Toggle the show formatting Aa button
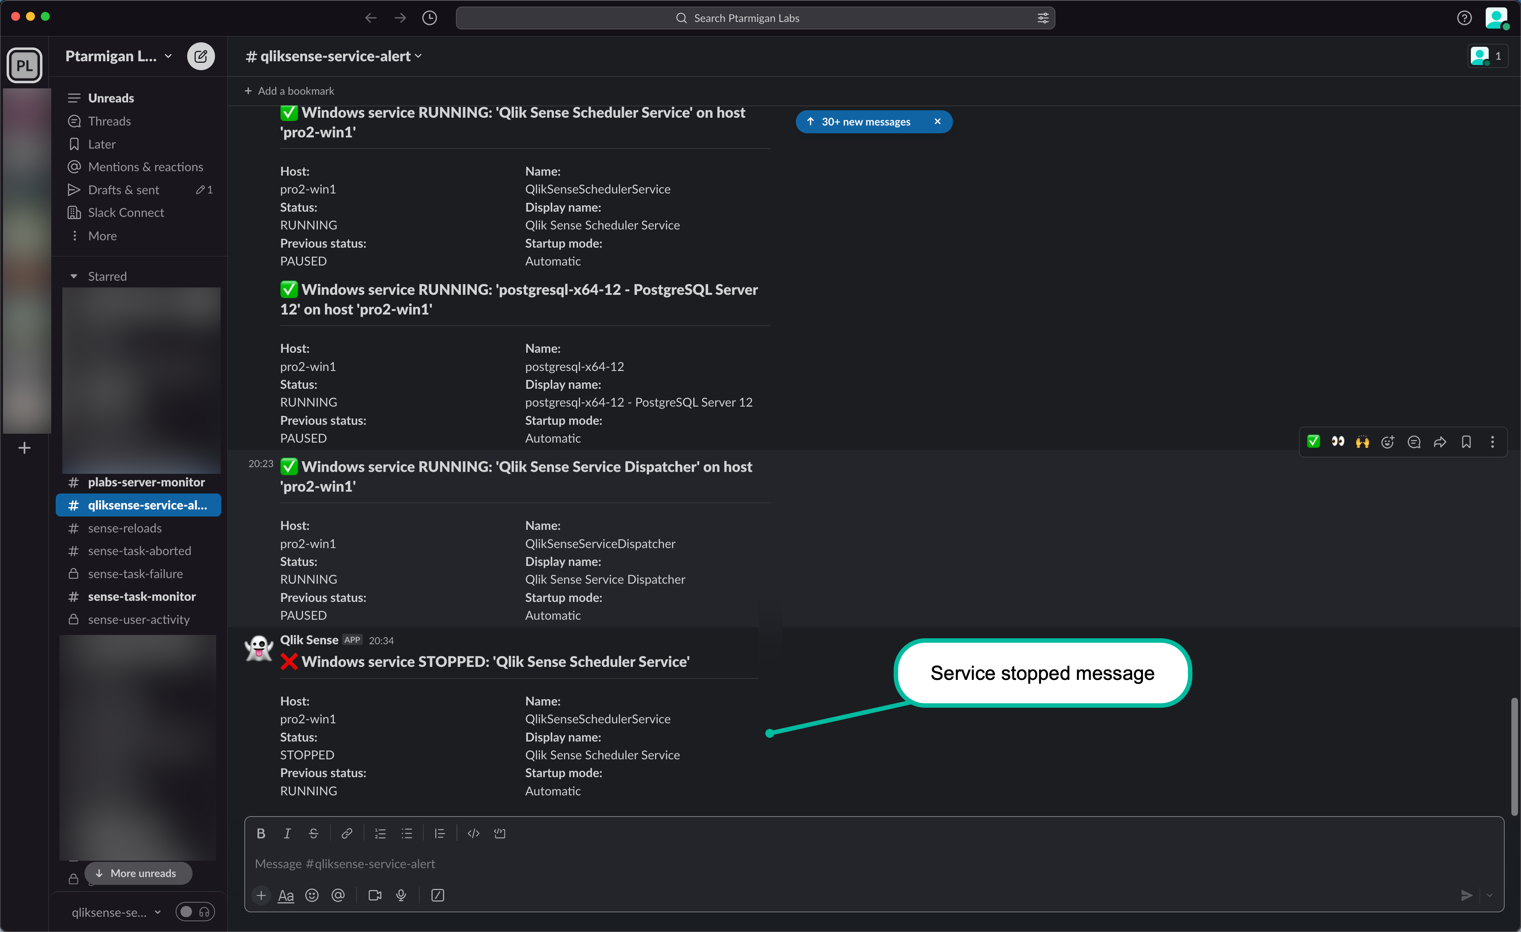 pyautogui.click(x=286, y=895)
